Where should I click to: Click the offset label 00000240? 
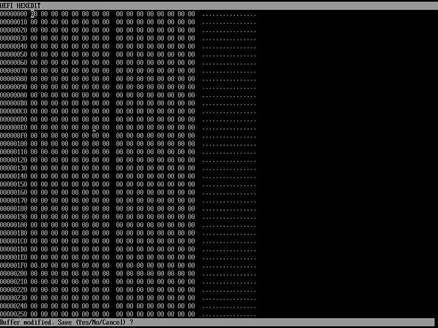(14, 306)
